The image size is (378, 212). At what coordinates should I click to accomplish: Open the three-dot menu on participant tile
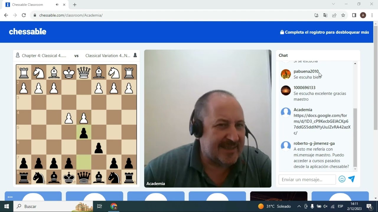10,197
